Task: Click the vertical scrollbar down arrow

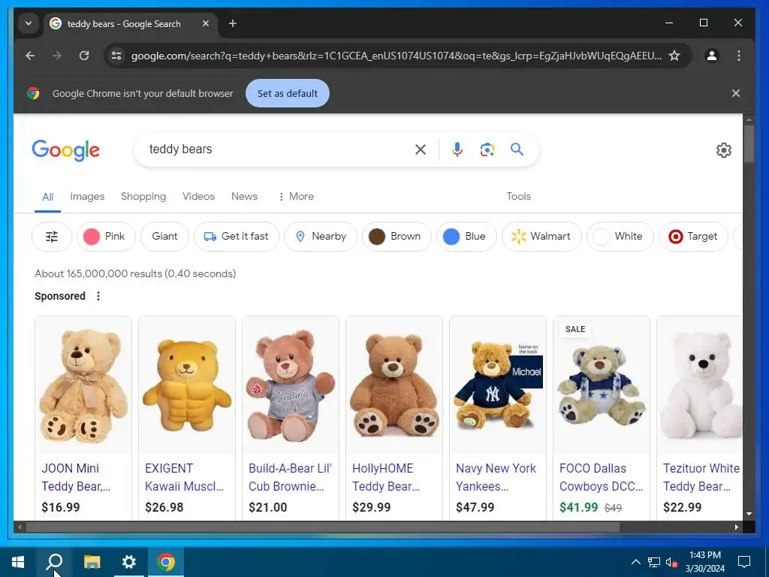Action: point(749,514)
